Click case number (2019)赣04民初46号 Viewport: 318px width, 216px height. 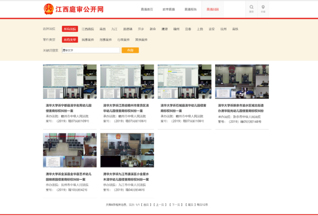pyautogui.click(x=129, y=190)
